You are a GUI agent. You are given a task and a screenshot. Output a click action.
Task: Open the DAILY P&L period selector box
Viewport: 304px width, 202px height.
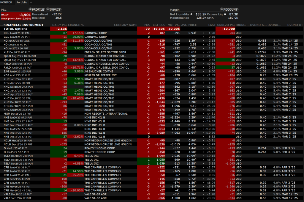[x=15, y=16]
